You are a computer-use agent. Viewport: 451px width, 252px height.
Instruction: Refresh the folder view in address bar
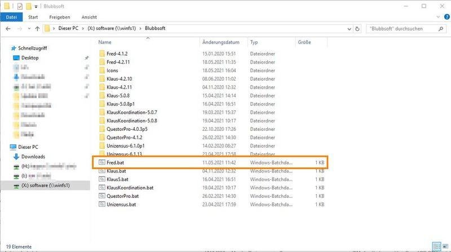[x=357, y=28]
